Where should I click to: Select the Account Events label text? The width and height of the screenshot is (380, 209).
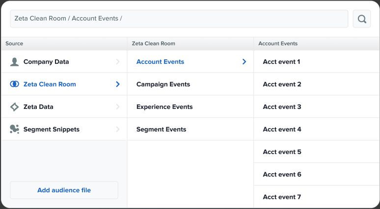[x=160, y=62]
